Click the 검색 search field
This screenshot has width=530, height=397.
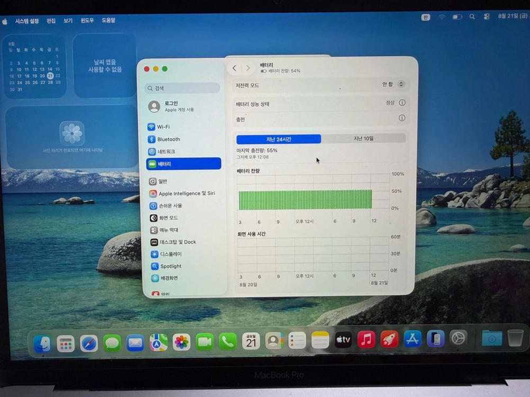point(182,88)
